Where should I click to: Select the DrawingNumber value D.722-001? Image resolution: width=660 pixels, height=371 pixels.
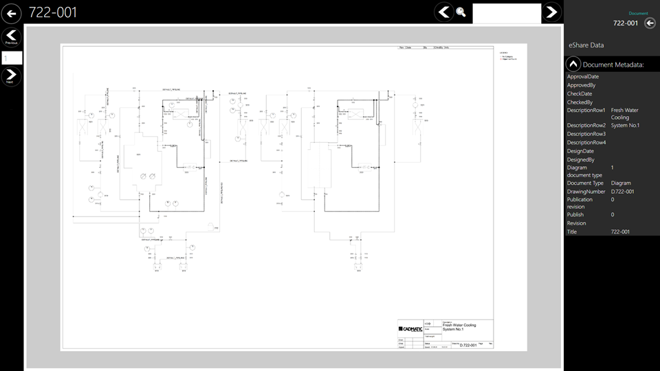click(622, 192)
